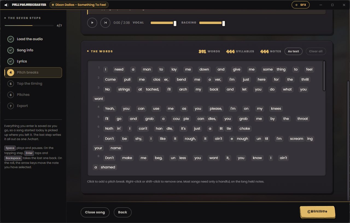The height and width of the screenshot is (223, 350).
Task: Click the '0:00 / 2:38' time readout
Action: (122, 23)
